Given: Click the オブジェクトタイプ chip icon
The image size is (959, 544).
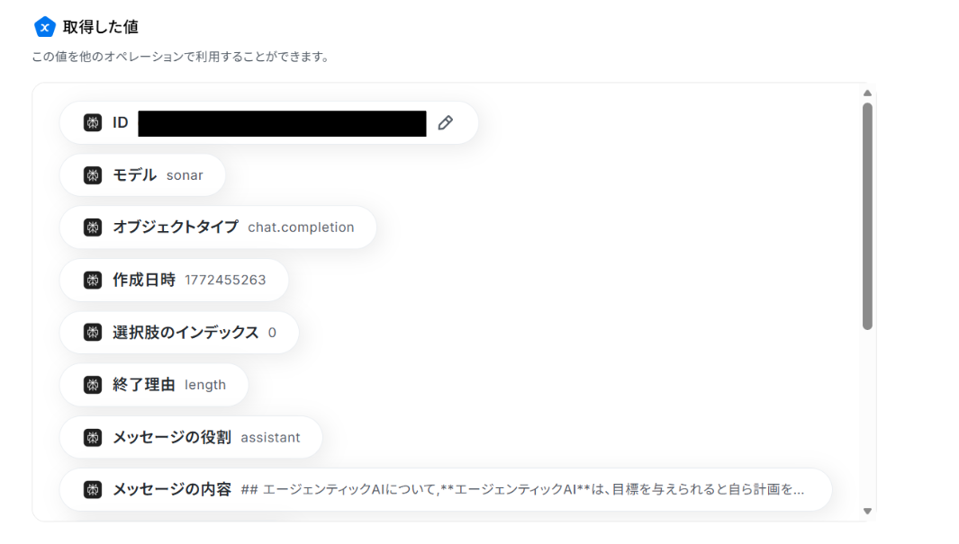Looking at the screenshot, I should [93, 227].
